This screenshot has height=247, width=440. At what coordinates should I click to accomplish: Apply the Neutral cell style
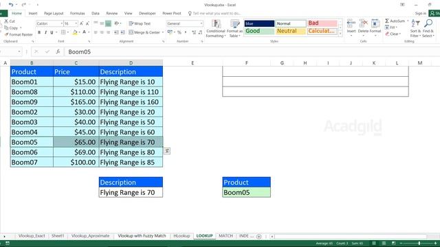pyautogui.click(x=291, y=31)
